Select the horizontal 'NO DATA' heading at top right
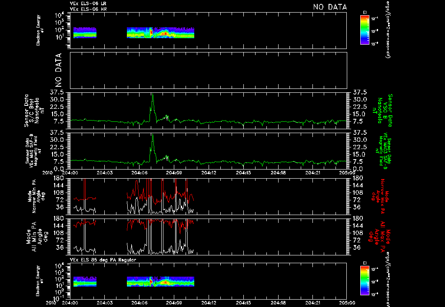 pyautogui.click(x=330, y=7)
